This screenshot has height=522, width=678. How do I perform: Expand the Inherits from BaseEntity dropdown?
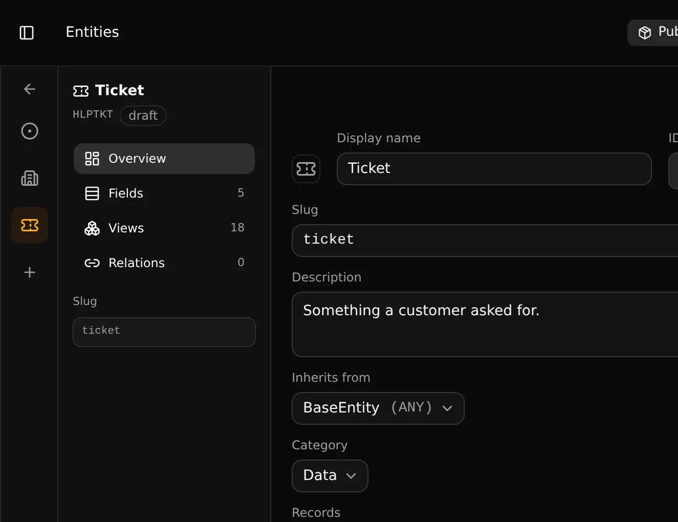378,408
